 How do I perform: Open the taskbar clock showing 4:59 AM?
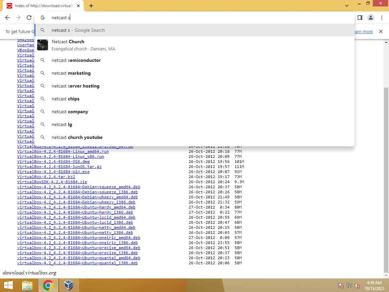click(374, 286)
